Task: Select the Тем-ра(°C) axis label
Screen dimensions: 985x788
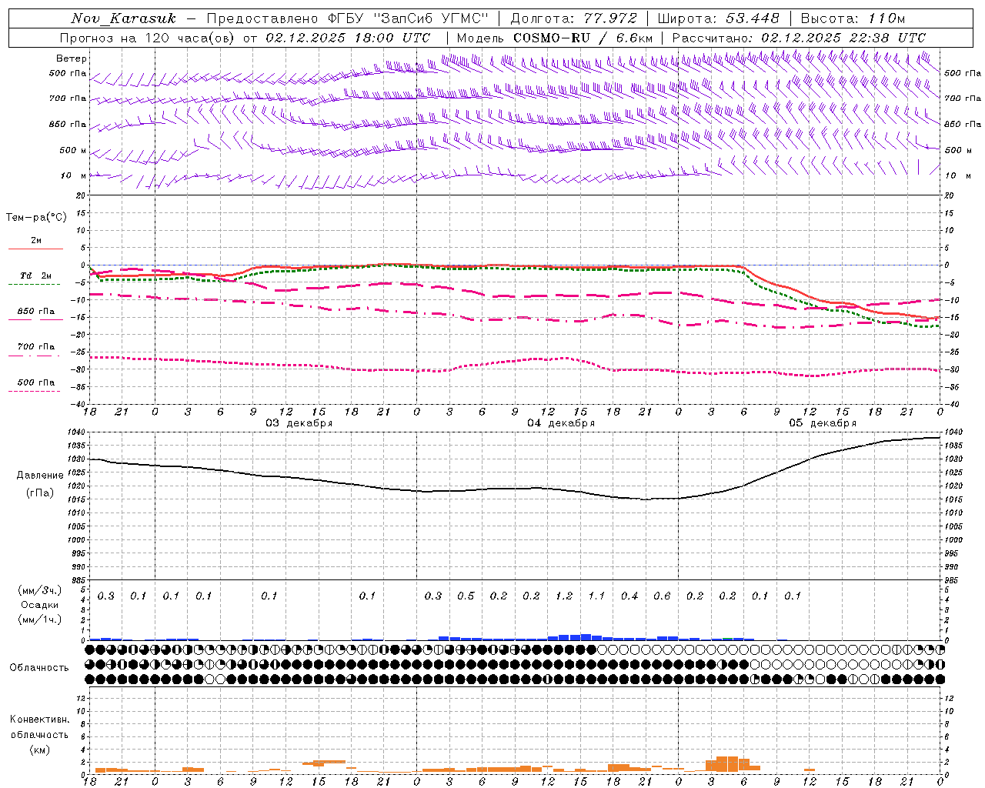Action: [36, 218]
